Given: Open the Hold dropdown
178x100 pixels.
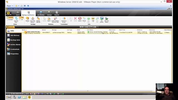Looking at the screenshot, I should pos(93,19).
